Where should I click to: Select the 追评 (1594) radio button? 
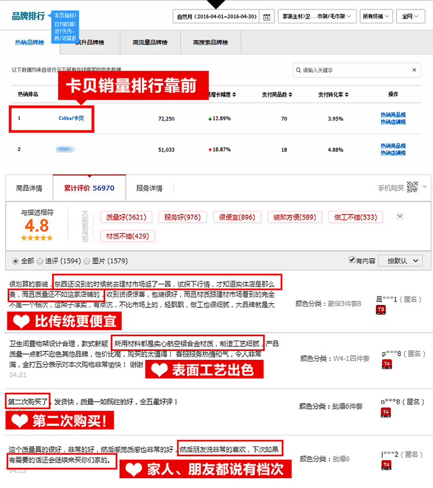point(40,261)
